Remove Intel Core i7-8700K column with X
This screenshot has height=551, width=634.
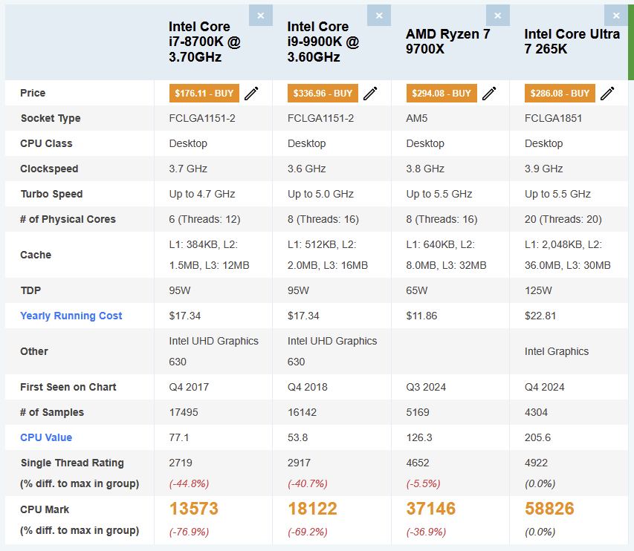(x=261, y=16)
